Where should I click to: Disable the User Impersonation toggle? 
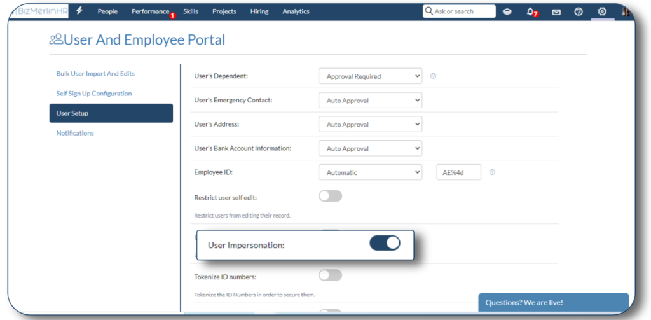(385, 243)
